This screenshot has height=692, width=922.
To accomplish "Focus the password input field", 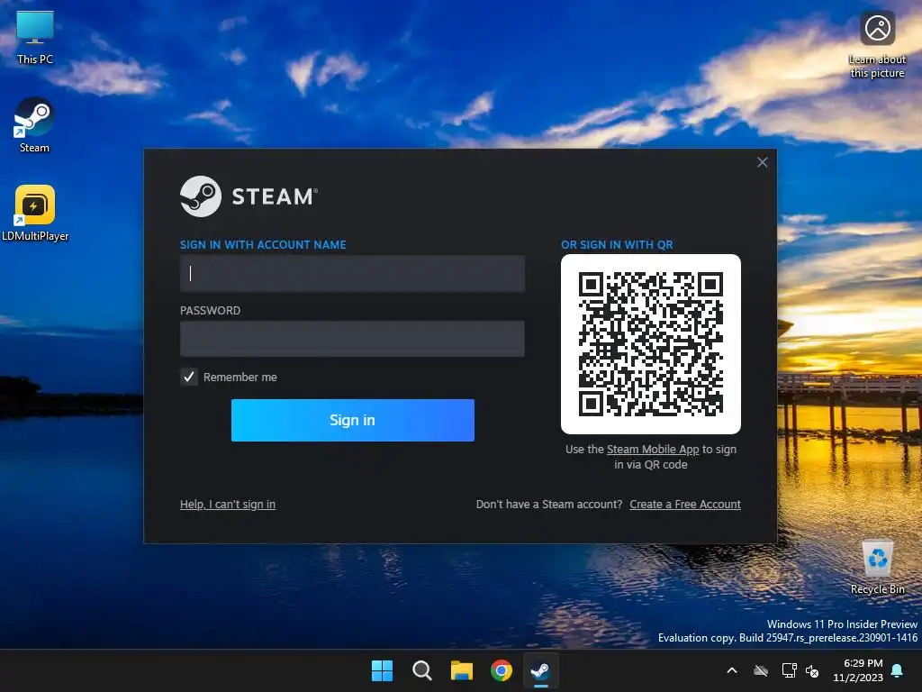I will (x=352, y=339).
